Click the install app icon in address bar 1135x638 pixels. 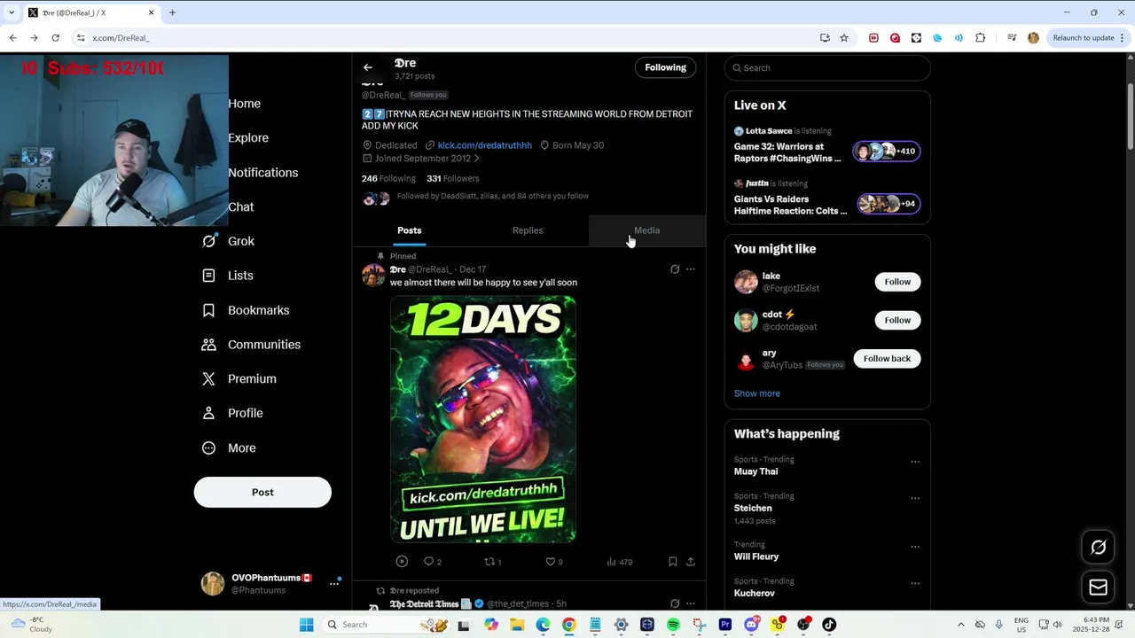coord(825,38)
